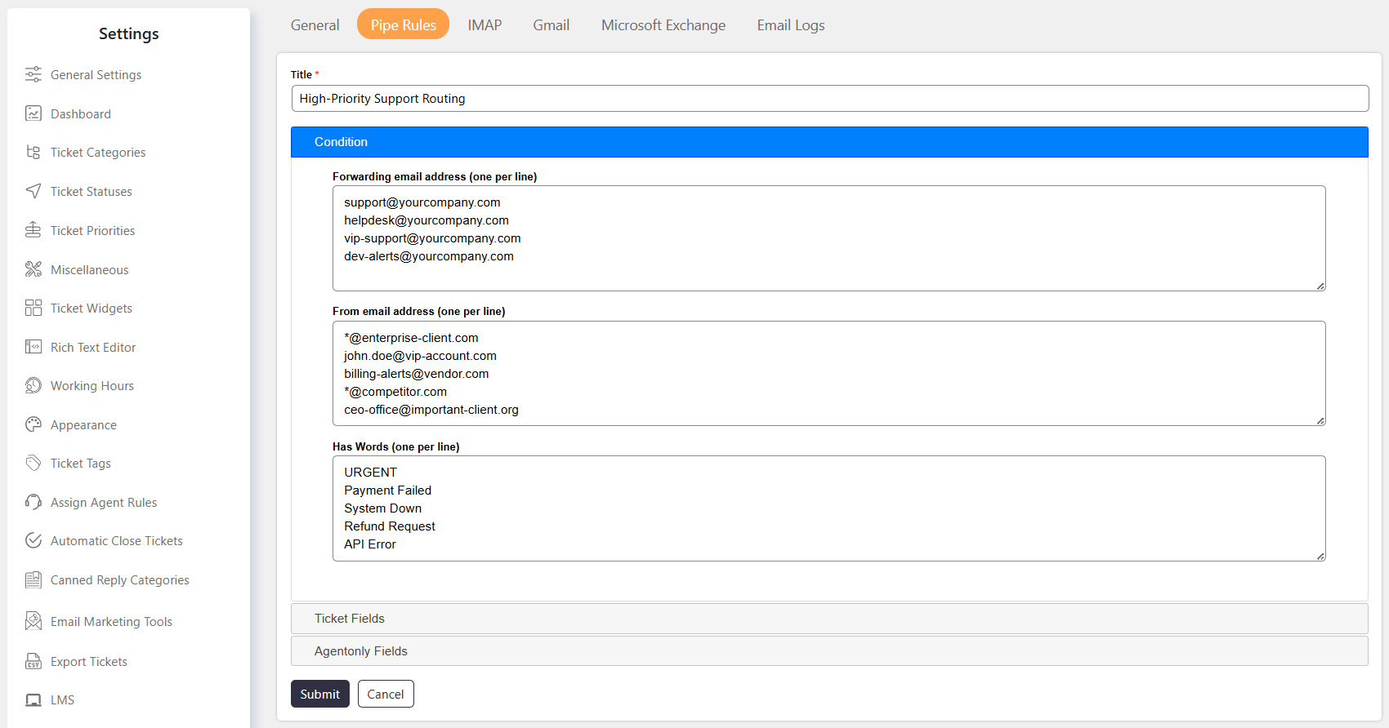Open Ticket Priorities settings
The image size is (1389, 728).
coord(92,230)
